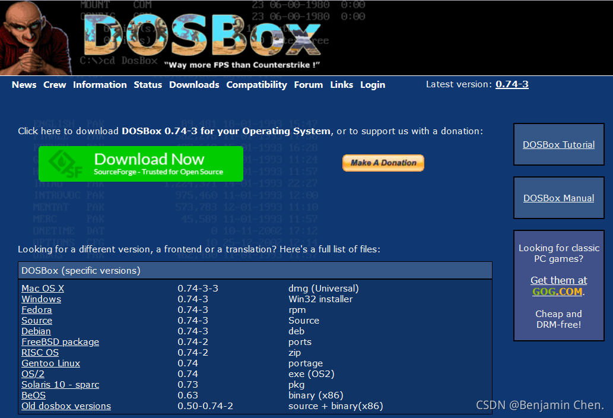The image size is (613, 418).
Task: Click the 0.50-0.74-2 version text
Action: point(205,406)
